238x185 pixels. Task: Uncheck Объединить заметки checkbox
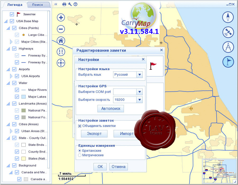coord(80,126)
